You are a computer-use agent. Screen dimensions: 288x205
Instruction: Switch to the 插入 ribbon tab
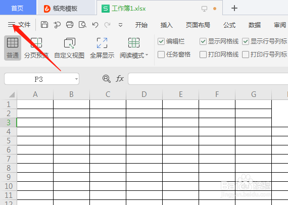pos(166,25)
